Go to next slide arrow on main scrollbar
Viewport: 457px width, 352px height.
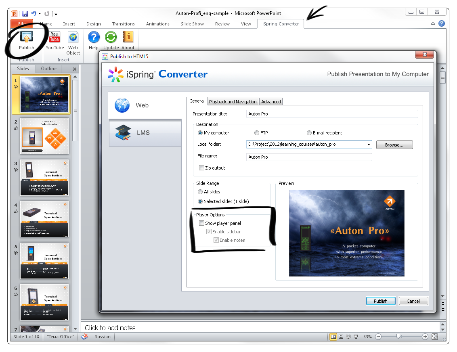[443, 310]
